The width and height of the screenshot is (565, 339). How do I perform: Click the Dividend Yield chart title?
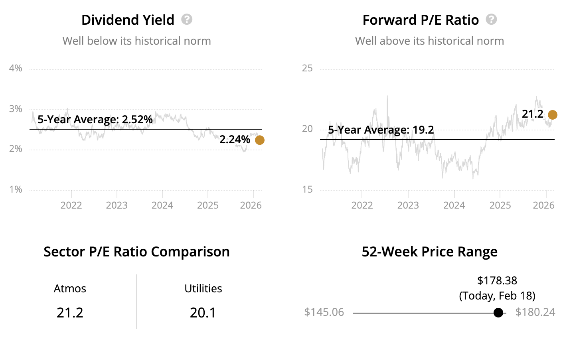[128, 20]
